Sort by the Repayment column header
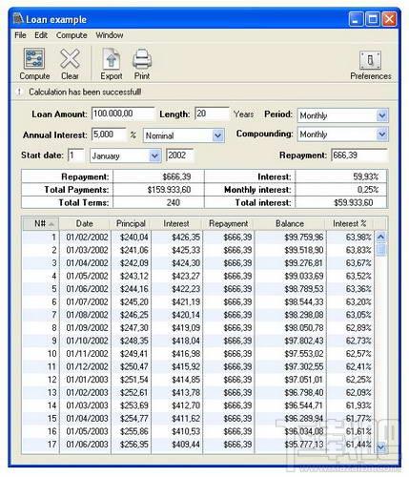Screen dimensions: 409x477 pos(228,223)
